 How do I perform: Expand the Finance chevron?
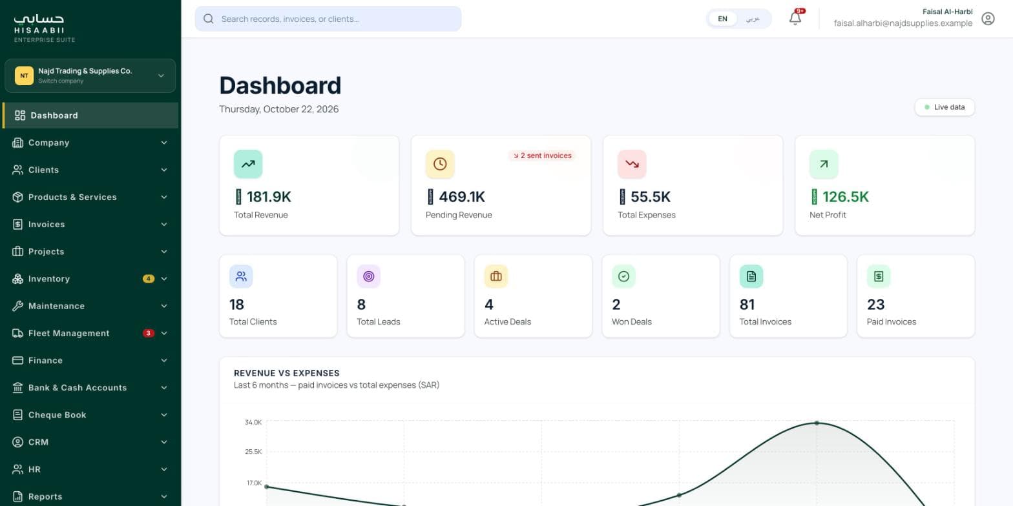(164, 360)
